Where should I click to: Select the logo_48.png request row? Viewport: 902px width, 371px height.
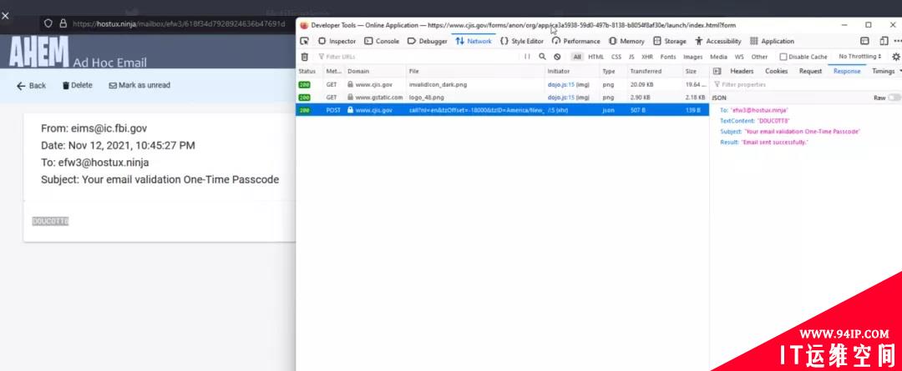(x=502, y=97)
